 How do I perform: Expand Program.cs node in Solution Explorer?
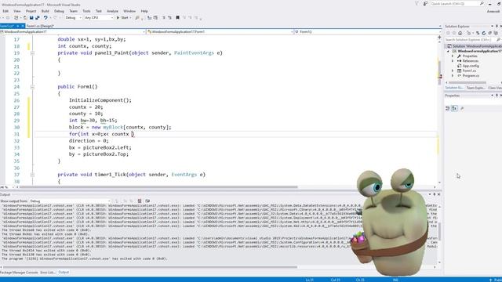[453, 76]
